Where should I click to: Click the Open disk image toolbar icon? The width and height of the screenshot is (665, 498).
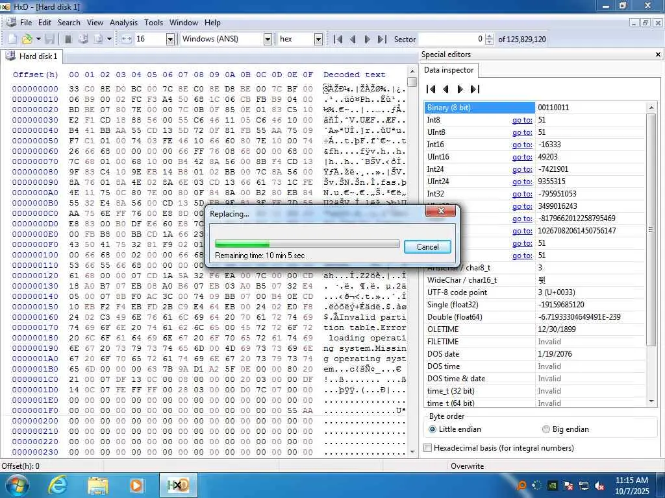(x=99, y=39)
